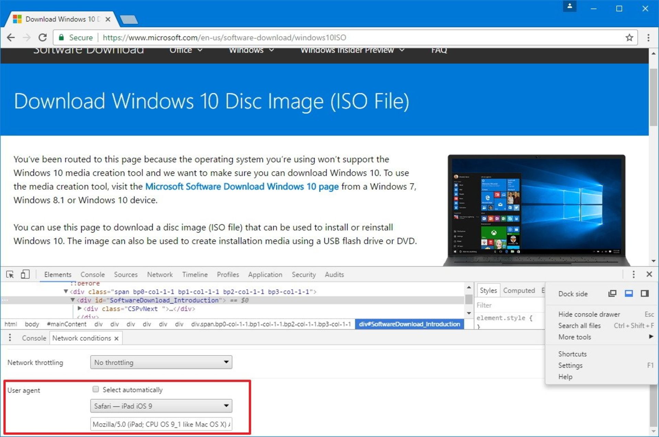
Task: Click the DevTools settings gear icon
Action: pos(634,275)
